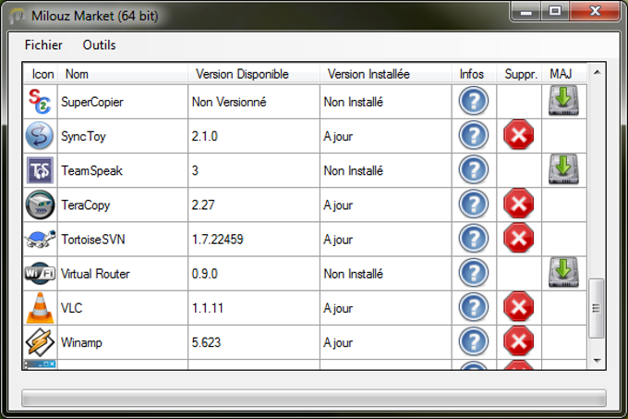Select the SyncToy app icon

(39, 136)
